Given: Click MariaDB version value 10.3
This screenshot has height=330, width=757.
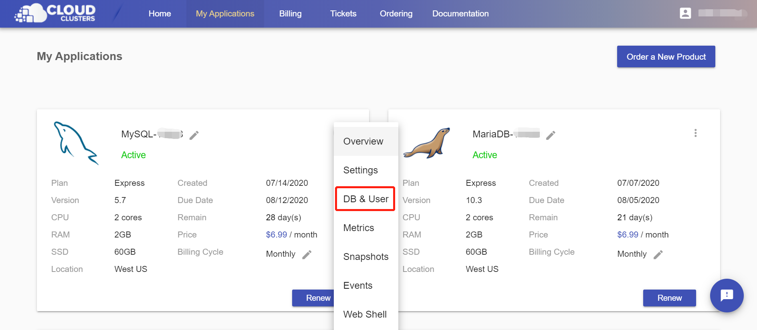Looking at the screenshot, I should tap(474, 200).
